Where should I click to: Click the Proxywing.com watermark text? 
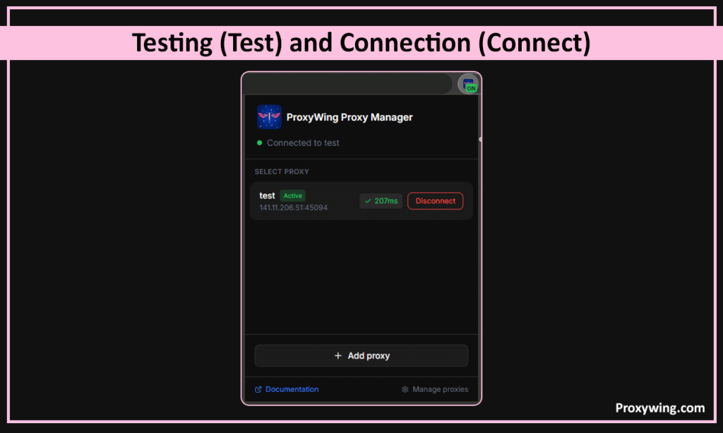(659, 408)
